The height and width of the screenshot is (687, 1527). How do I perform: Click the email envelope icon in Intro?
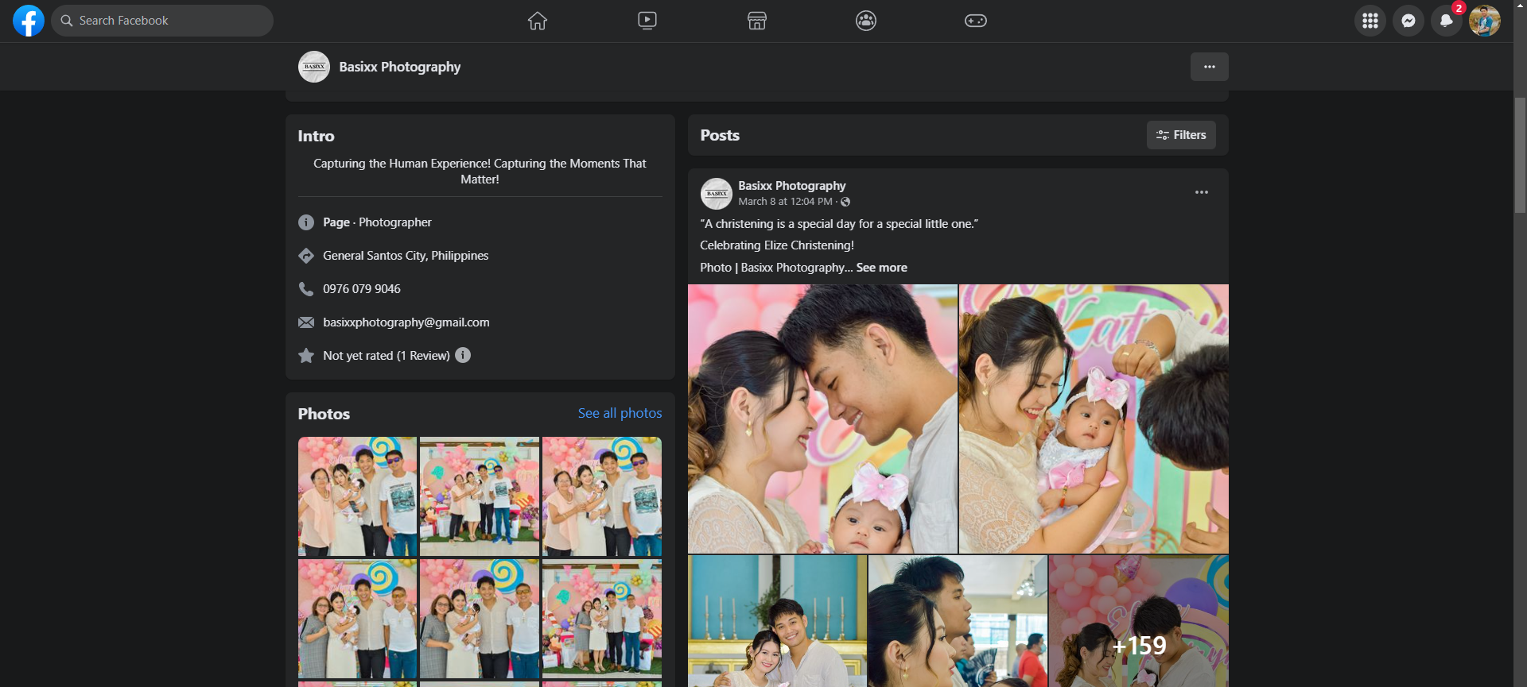[306, 322]
